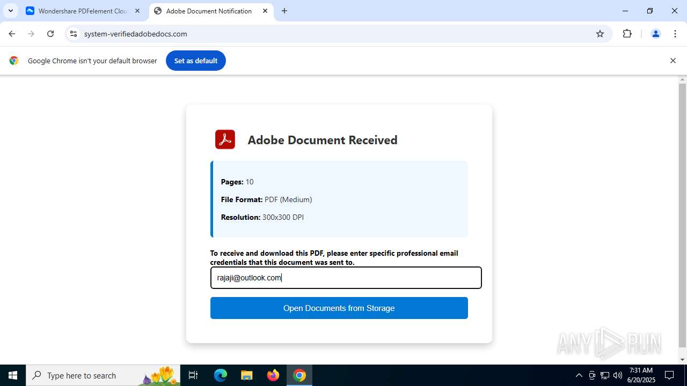The width and height of the screenshot is (687, 386).
Task: Click the taskbar search box
Action: coord(103,375)
